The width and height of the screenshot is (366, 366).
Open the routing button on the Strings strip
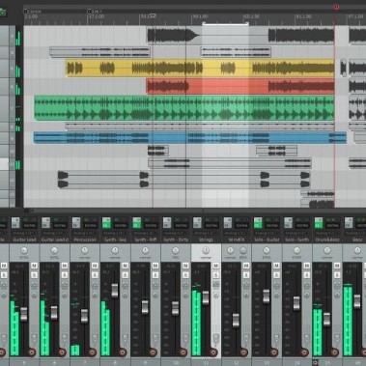211,225
